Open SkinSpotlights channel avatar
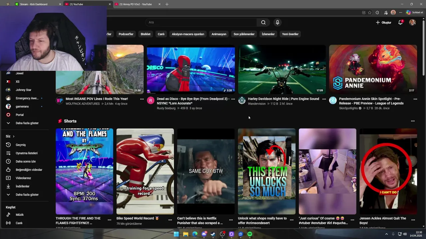The image size is (426, 239). 333,101
